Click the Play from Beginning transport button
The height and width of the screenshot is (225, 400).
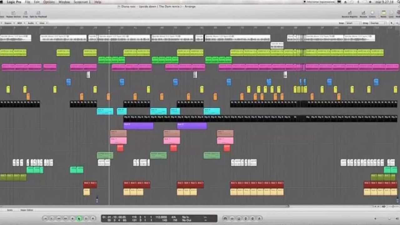(x=52, y=219)
